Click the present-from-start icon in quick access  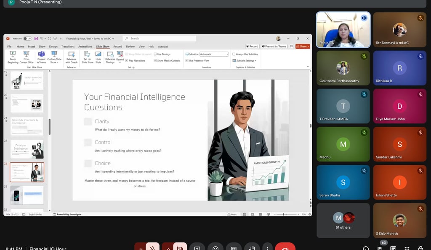click(x=55, y=39)
